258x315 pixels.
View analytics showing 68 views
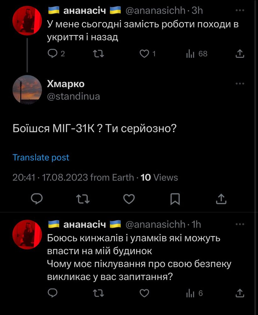(197, 54)
